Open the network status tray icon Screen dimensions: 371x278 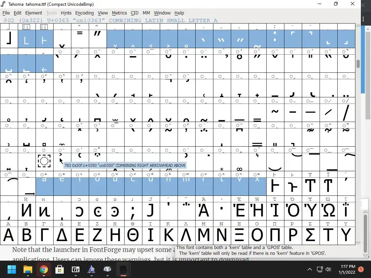click(320, 269)
